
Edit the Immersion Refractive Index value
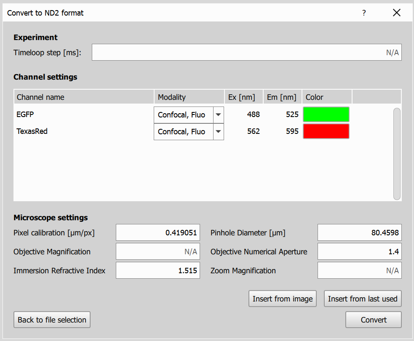coord(158,270)
